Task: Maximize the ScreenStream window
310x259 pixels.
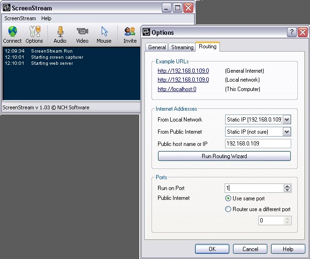Action: coord(177,8)
